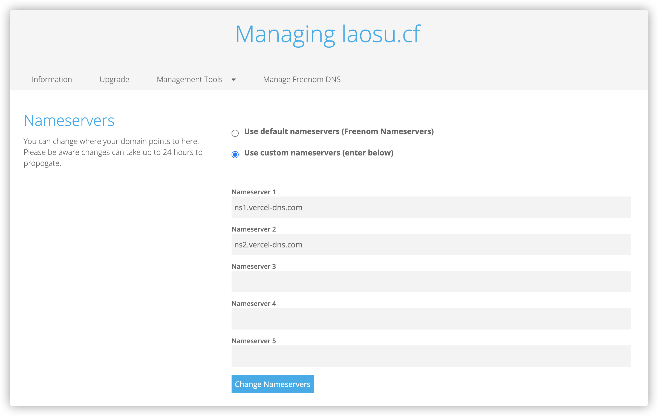This screenshot has width=658, height=416.
Task: Focus the Nameserver 2 field containing ns2.vercel-dns.com
Action: pyautogui.click(x=431, y=244)
